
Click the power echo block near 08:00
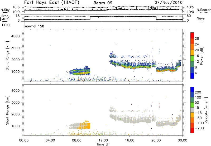(80, 71)
